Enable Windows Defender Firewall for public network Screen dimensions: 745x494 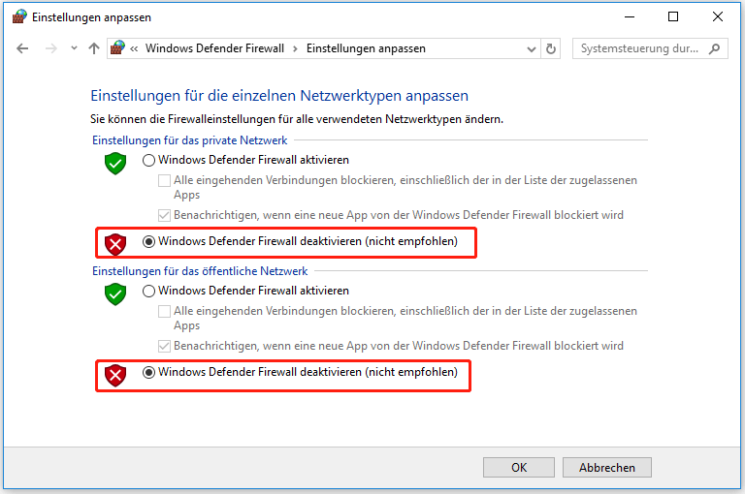[148, 291]
